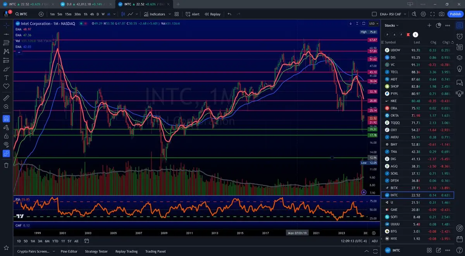Open the Pine Editor tab
Image resolution: width=465 pixels, height=256 pixels.
[x=69, y=251]
